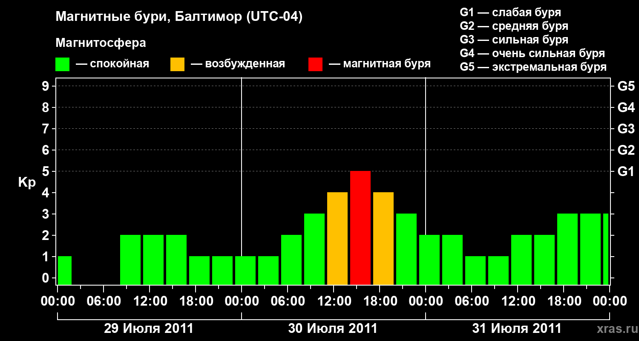Click the '— спокойная' legend label

pos(112,64)
